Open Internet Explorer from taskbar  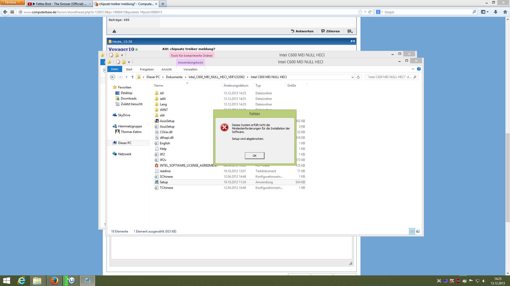click(x=22, y=281)
